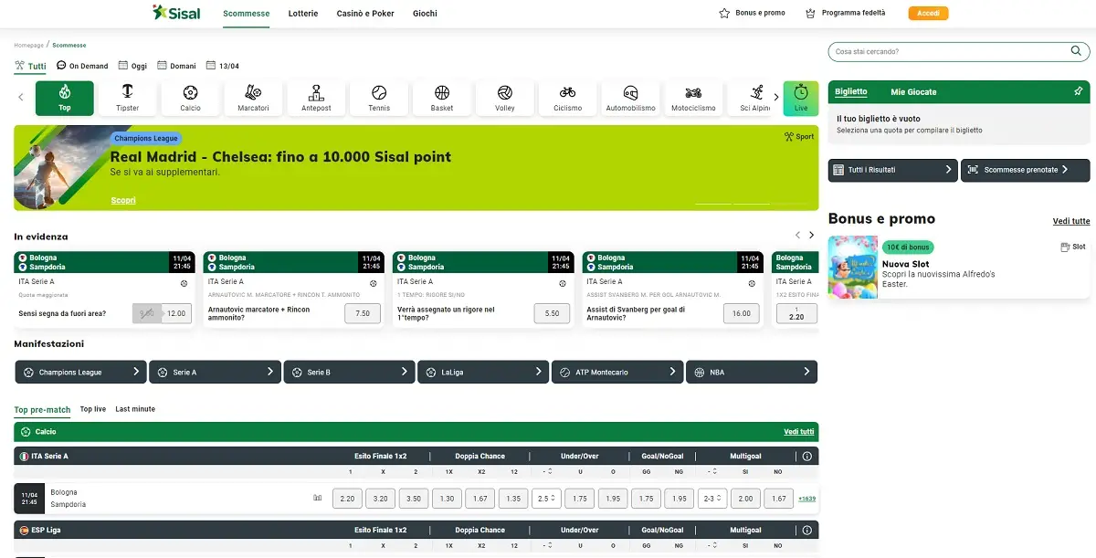Pick the Basket sport icon
Screen dimensions: 1096x558
coord(442,99)
